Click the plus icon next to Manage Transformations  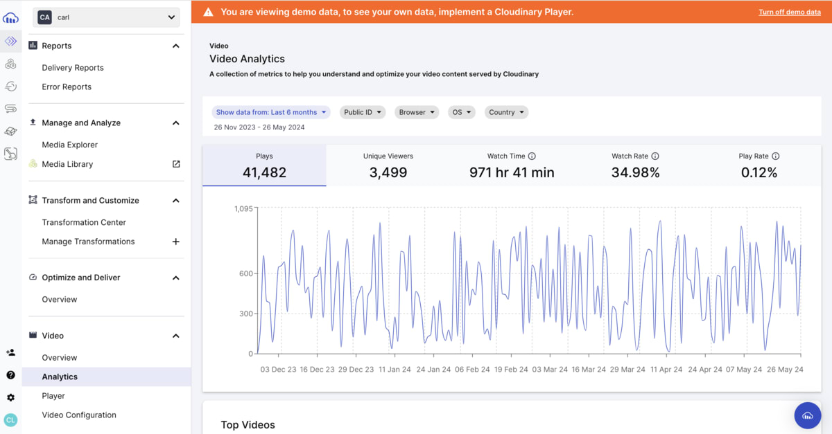point(176,242)
